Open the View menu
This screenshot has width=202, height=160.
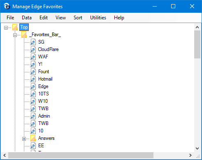coord(60,18)
